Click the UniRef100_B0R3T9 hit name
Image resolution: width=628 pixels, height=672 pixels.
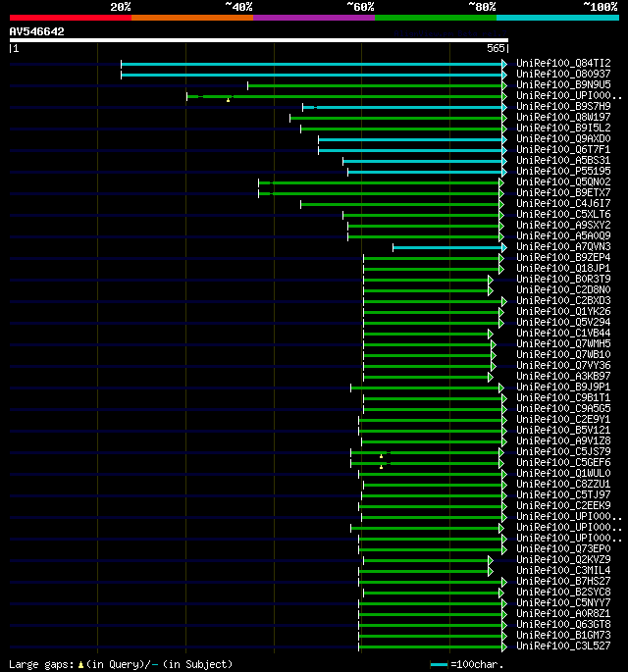tap(563, 279)
